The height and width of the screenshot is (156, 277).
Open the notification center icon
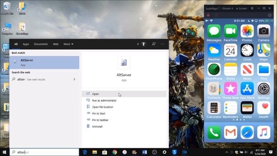point(271,152)
